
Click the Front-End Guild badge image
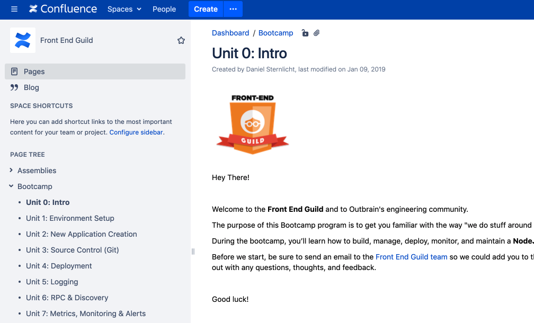click(x=252, y=124)
